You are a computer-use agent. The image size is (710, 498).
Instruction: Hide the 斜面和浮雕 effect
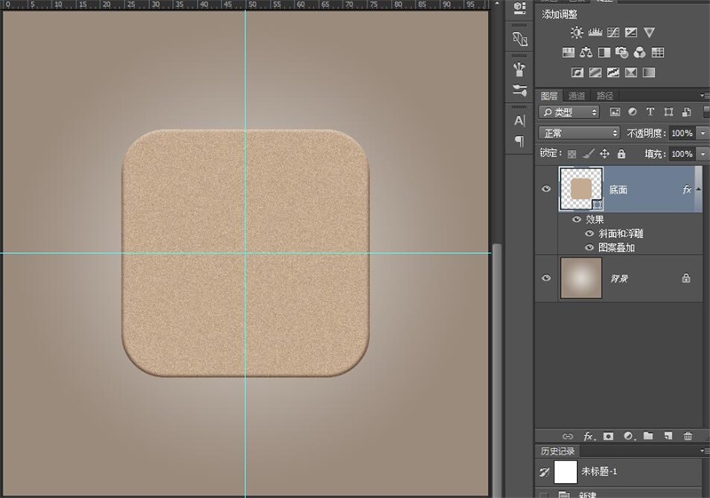(589, 233)
